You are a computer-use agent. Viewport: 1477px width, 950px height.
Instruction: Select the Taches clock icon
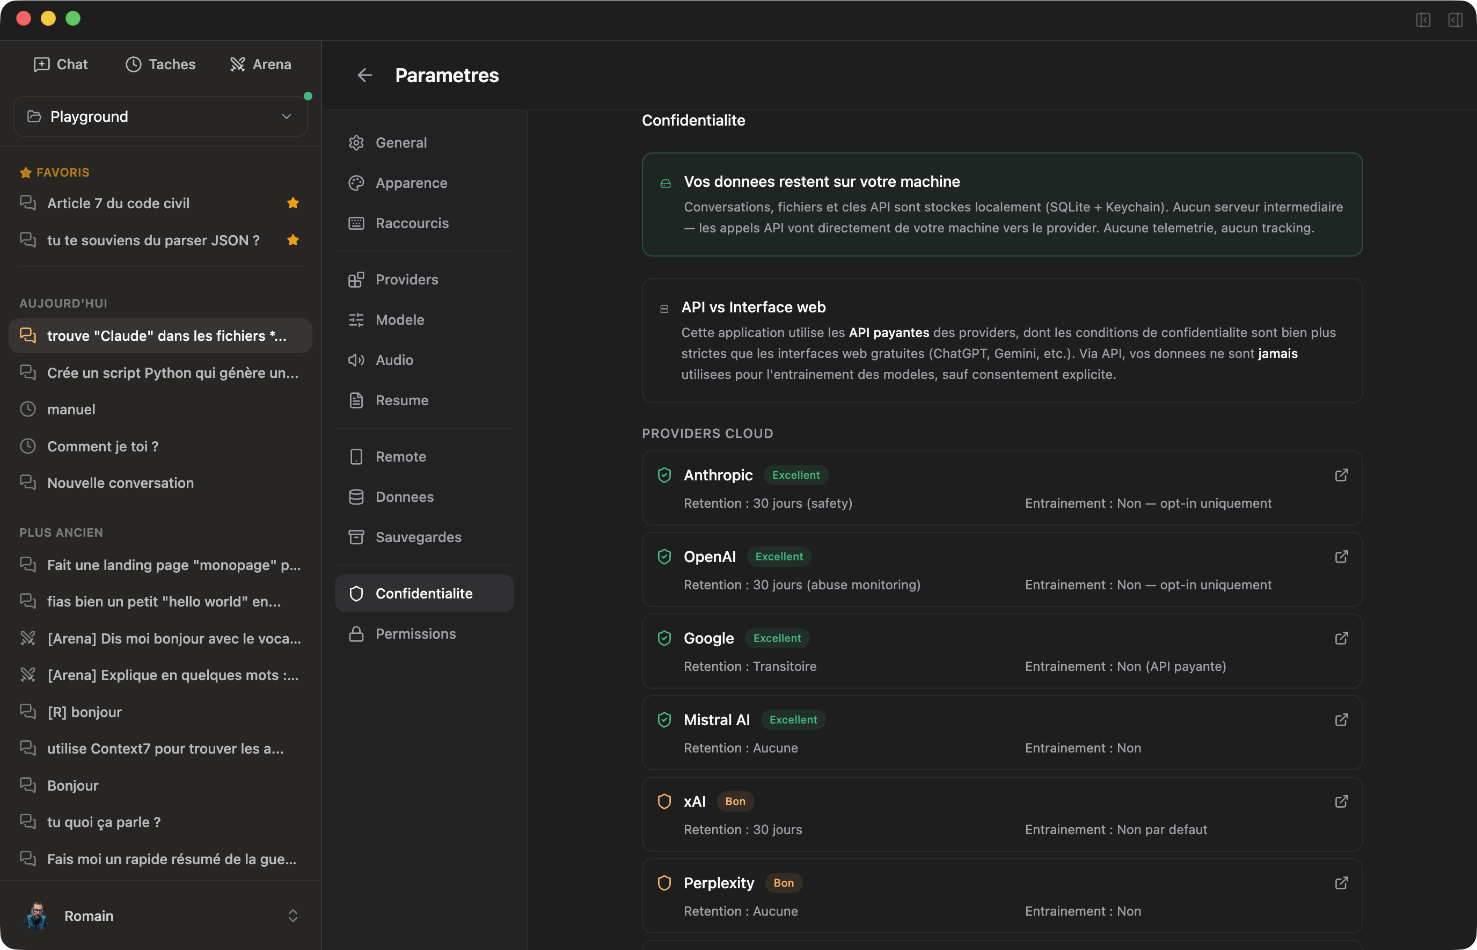(x=133, y=63)
